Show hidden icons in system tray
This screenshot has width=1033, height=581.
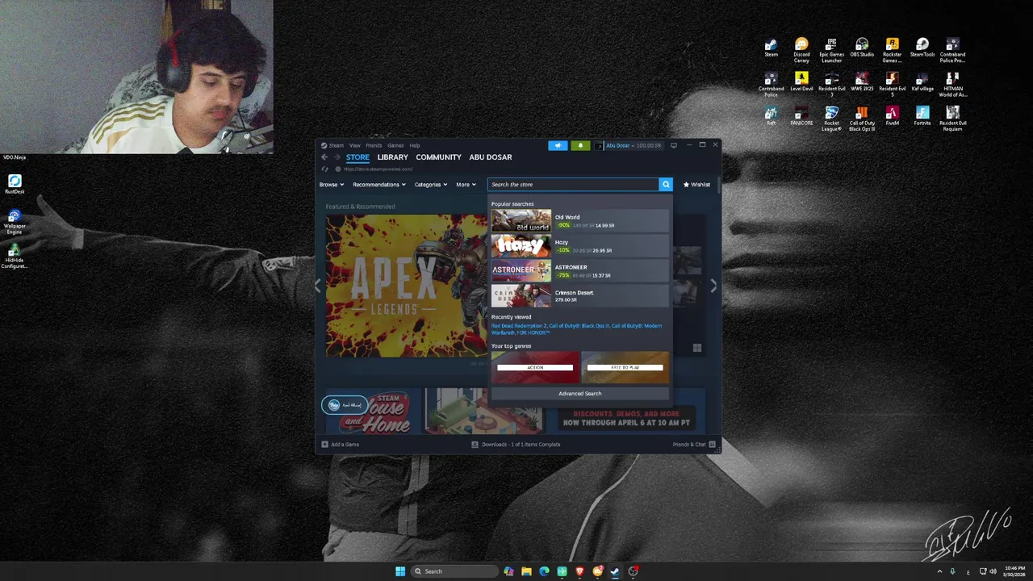(x=939, y=571)
